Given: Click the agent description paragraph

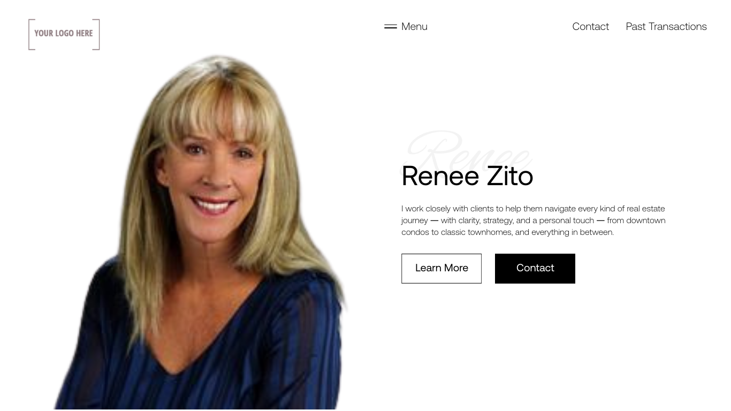Looking at the screenshot, I should [534, 220].
